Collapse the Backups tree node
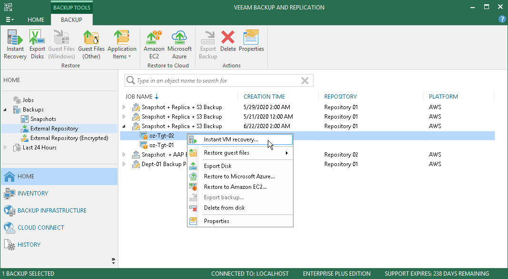This screenshot has height=279, width=508. [5, 110]
